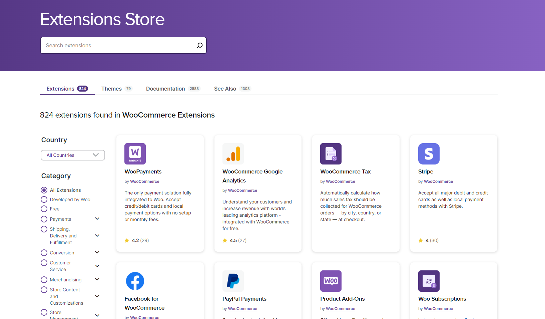545x319 pixels.
Task: Open WooCommerce link under WooPayments
Action: point(145,181)
